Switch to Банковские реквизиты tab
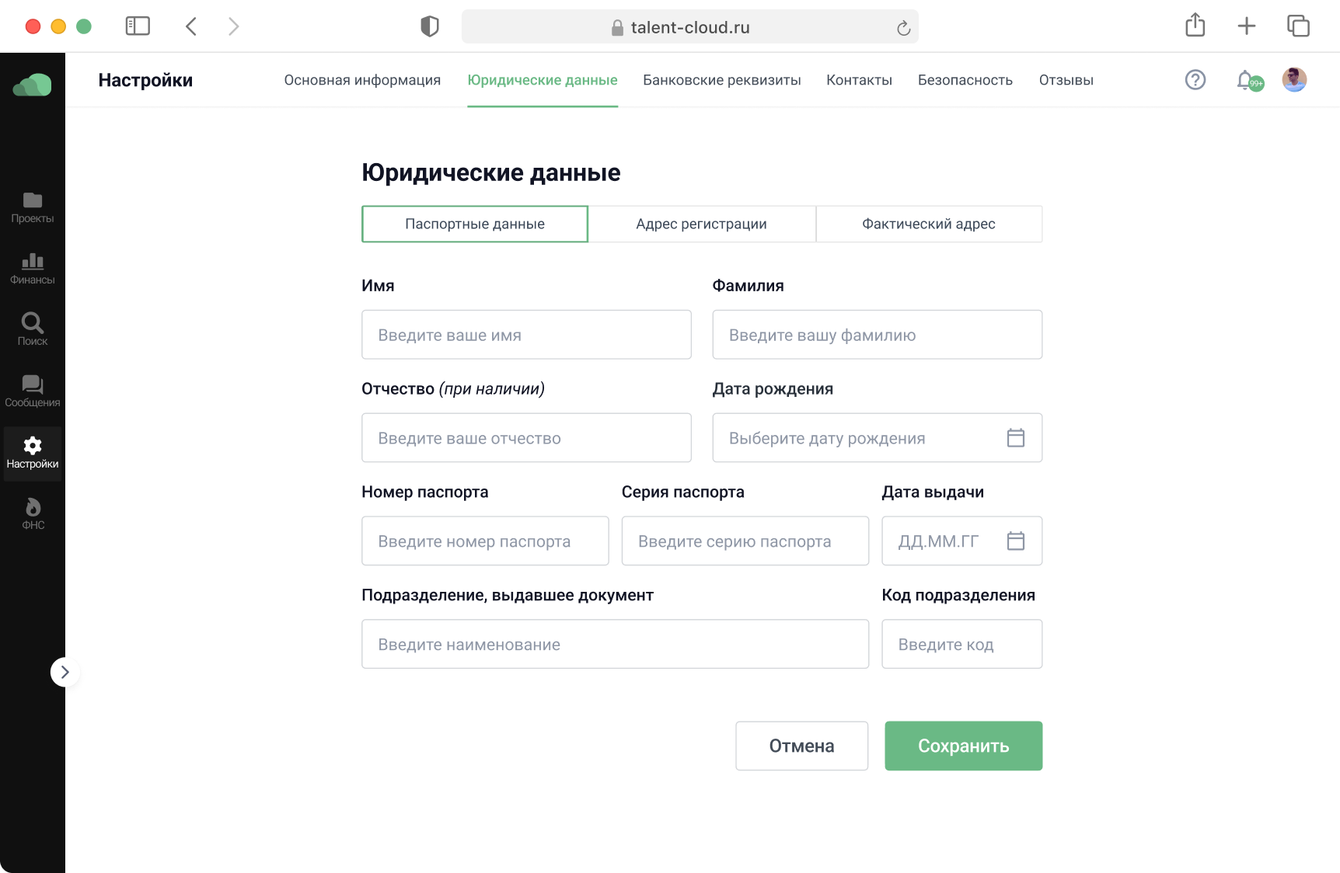This screenshot has height=873, width=1340. click(721, 80)
